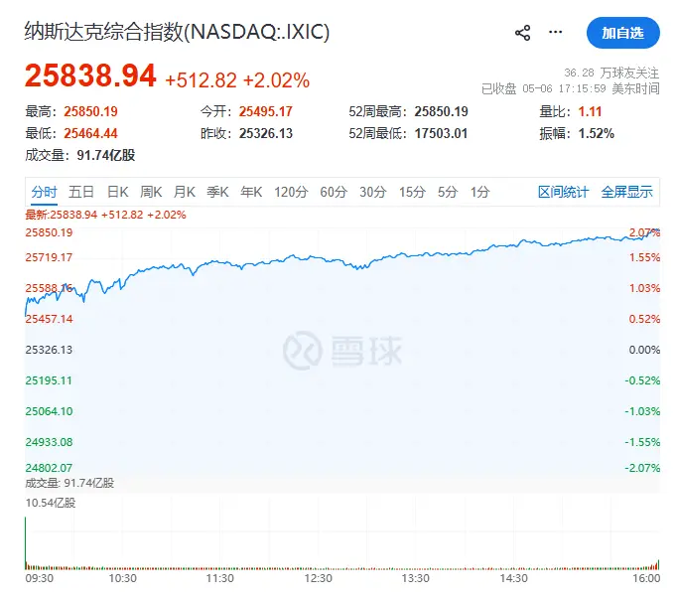Click the percent change +2.02% in header
Viewport: 677px width, 600px height.
point(276,80)
